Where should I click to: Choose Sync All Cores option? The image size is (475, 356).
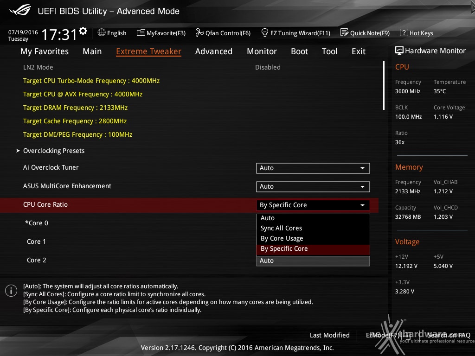pyautogui.click(x=313, y=228)
